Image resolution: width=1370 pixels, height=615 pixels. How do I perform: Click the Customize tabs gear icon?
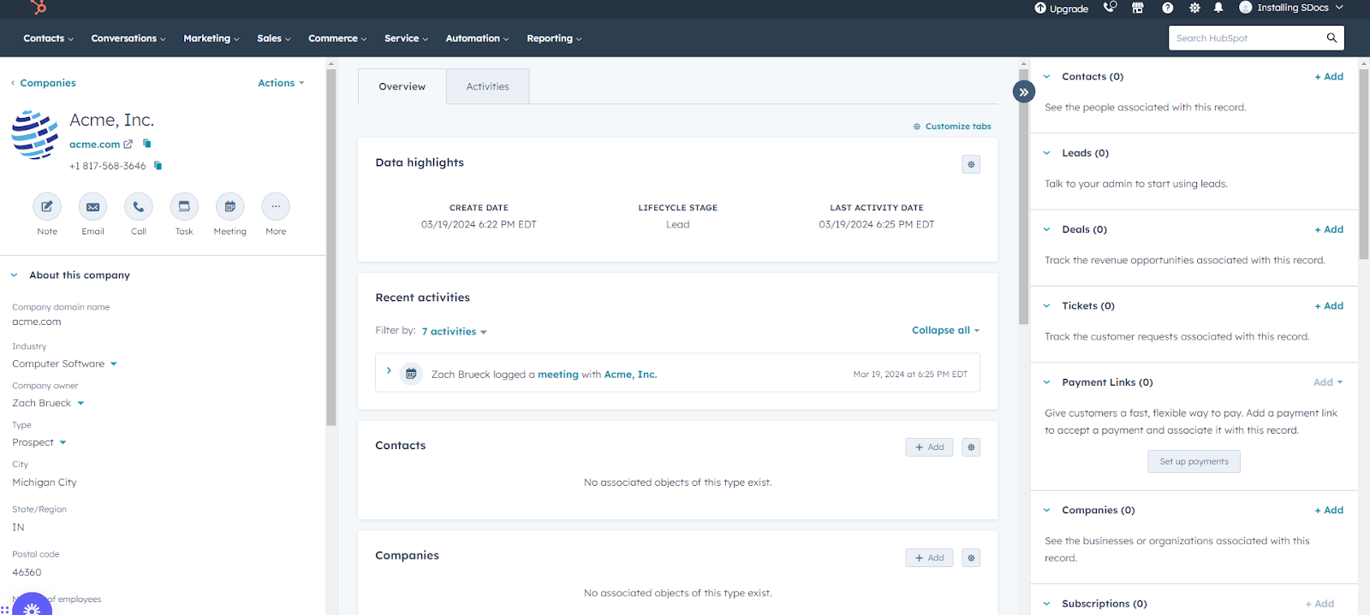[916, 127]
